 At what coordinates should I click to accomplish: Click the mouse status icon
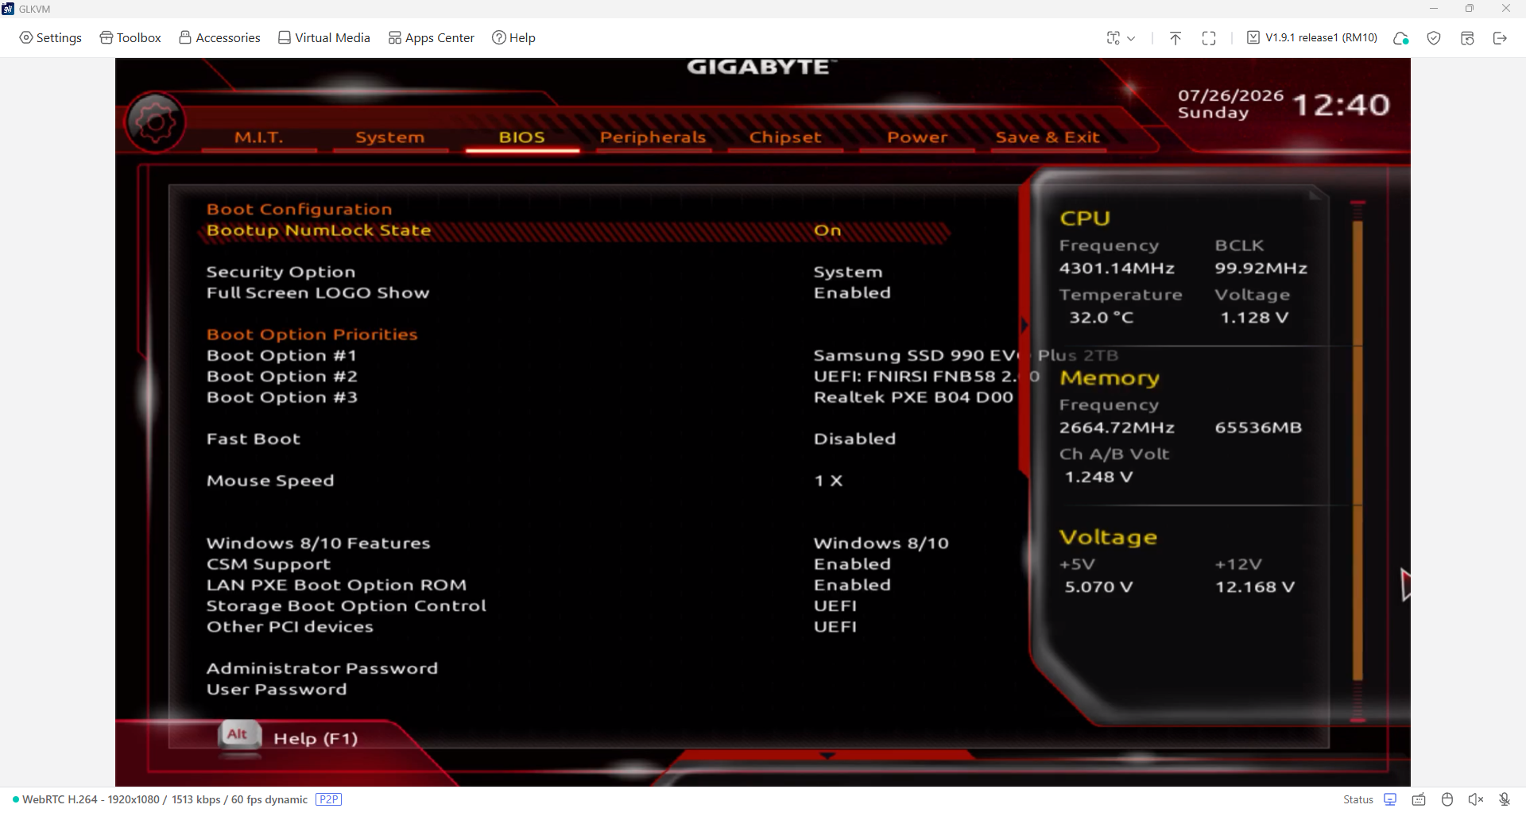coord(1447,799)
